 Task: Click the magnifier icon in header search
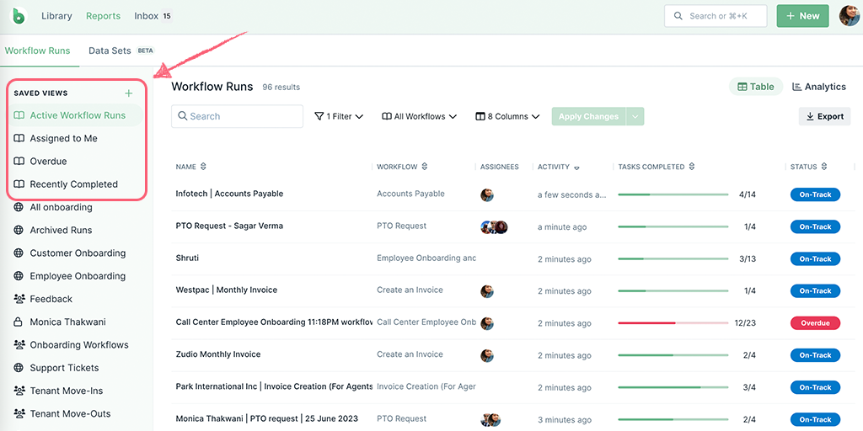[x=678, y=16]
